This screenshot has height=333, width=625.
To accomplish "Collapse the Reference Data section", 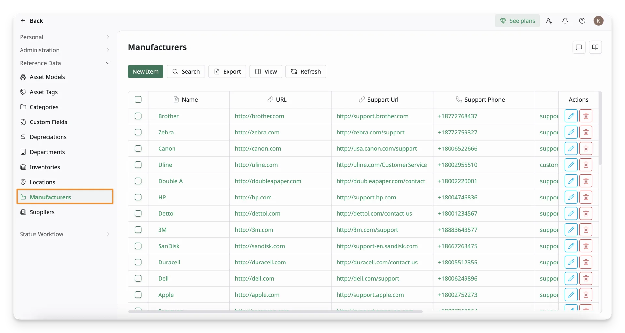I will [65, 63].
